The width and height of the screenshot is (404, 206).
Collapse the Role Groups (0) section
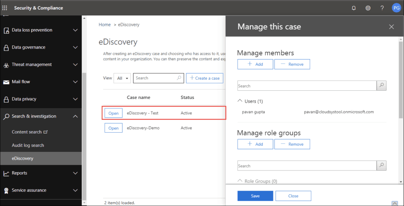click(240, 181)
